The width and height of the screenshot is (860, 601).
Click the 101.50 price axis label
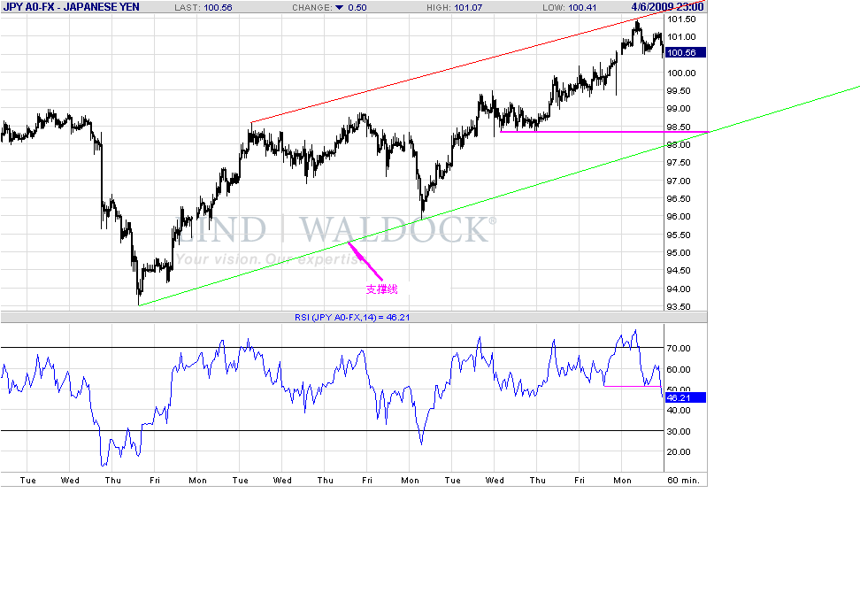681,19
